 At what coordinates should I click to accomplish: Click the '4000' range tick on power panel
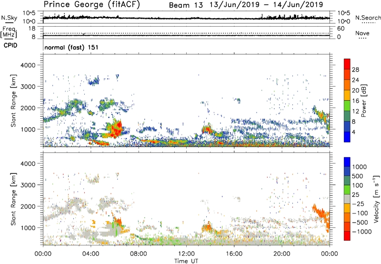pos(28,65)
